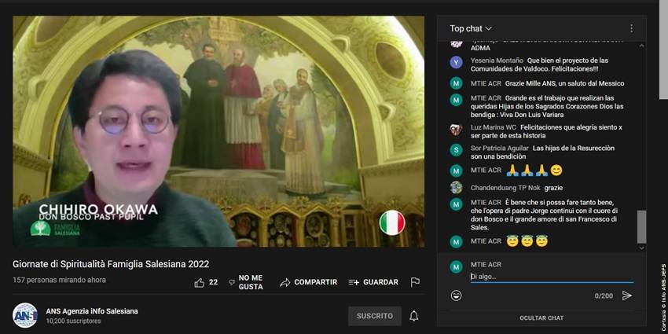This screenshot has width=668, height=334.
Task: Save video with GUARDAR button
Action: 373,282
